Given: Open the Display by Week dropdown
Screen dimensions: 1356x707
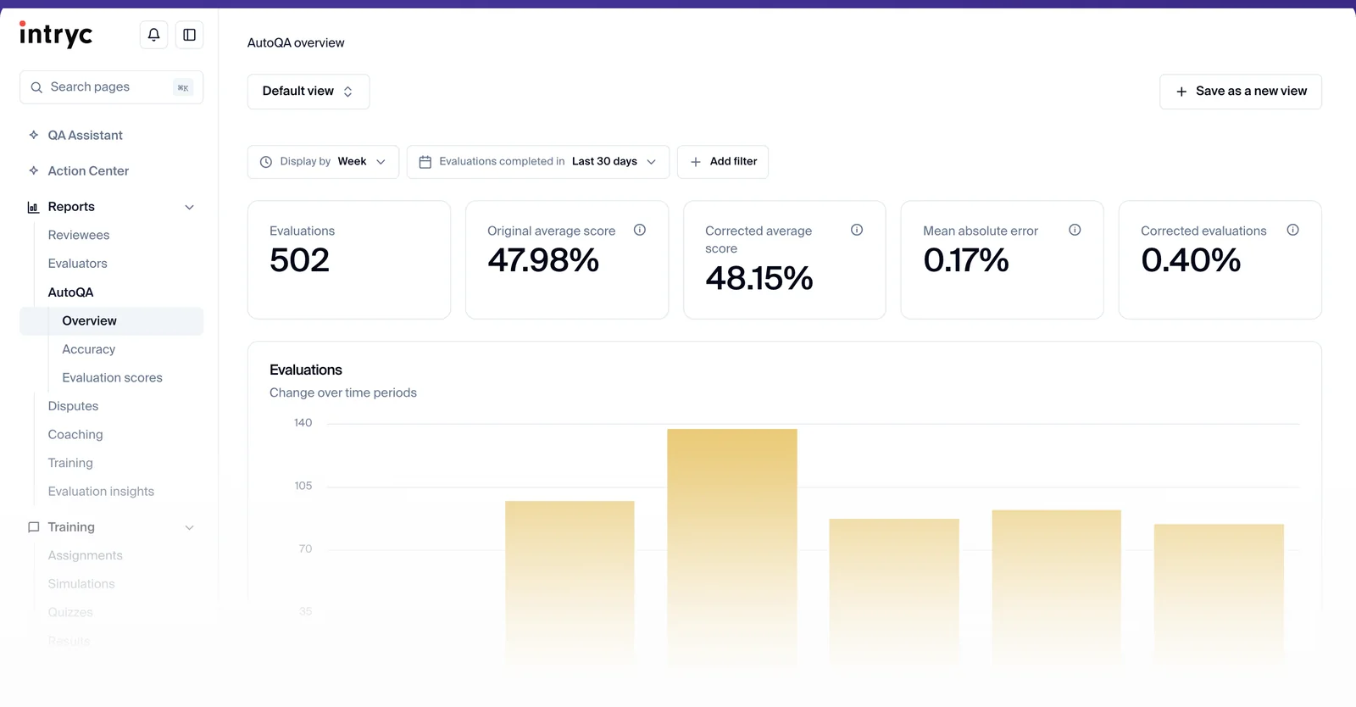Looking at the screenshot, I should tap(323, 162).
